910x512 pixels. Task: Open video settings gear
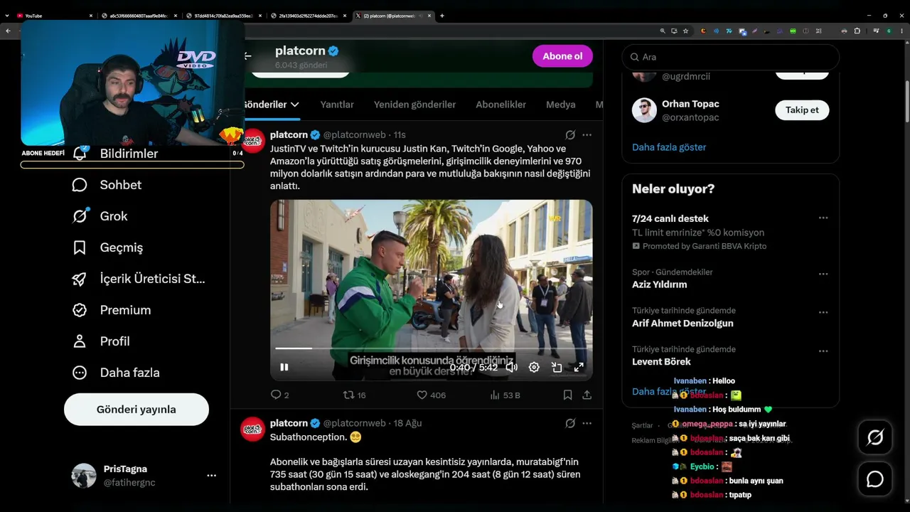[534, 367]
